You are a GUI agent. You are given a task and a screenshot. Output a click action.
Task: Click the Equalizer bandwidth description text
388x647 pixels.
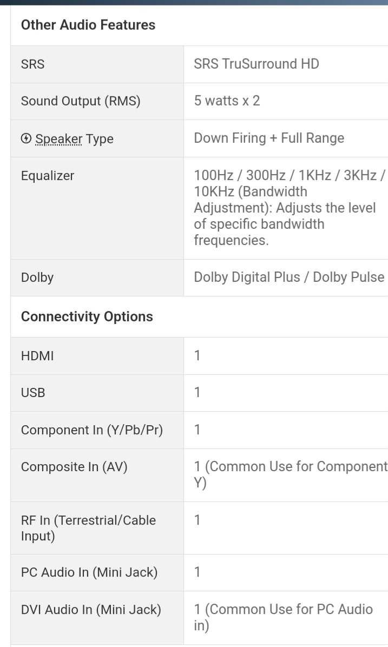coord(289,208)
